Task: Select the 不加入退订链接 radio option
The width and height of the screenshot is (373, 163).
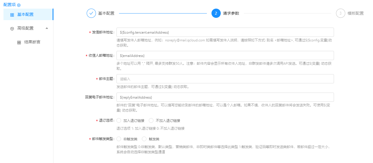Action: click(x=151, y=120)
